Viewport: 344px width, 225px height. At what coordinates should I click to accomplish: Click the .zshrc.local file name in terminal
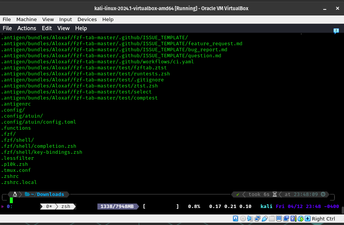[19, 182]
